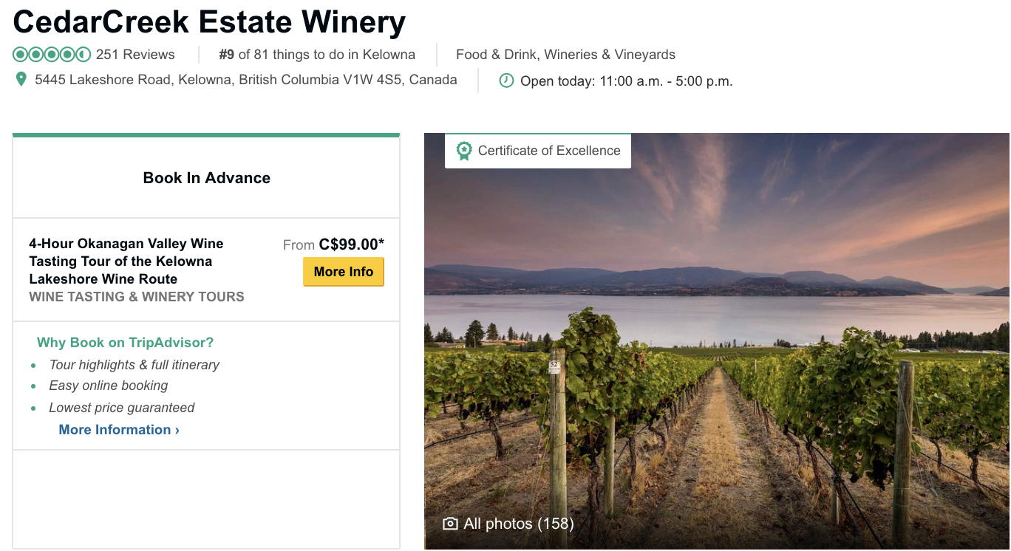
Task: Open the #9 of 81 Kelowna ranking link
Action: click(317, 55)
